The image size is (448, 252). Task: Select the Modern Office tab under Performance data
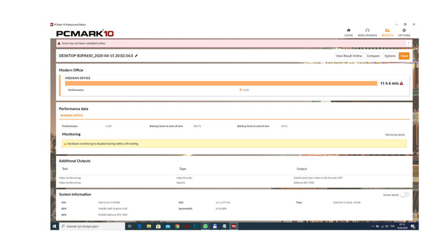click(72, 116)
